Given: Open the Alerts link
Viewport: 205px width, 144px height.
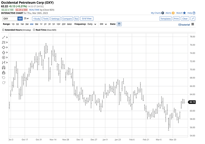Looking at the screenshot, I should (x=168, y=13).
